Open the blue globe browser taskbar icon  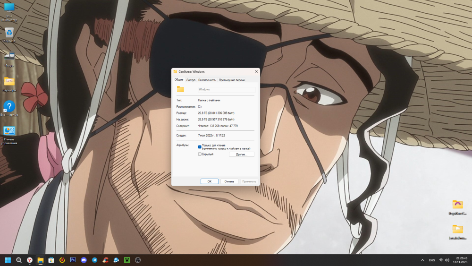click(116, 260)
